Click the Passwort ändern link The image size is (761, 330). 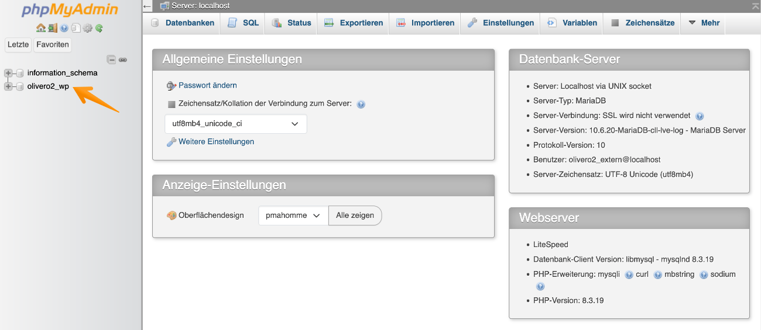(x=208, y=85)
